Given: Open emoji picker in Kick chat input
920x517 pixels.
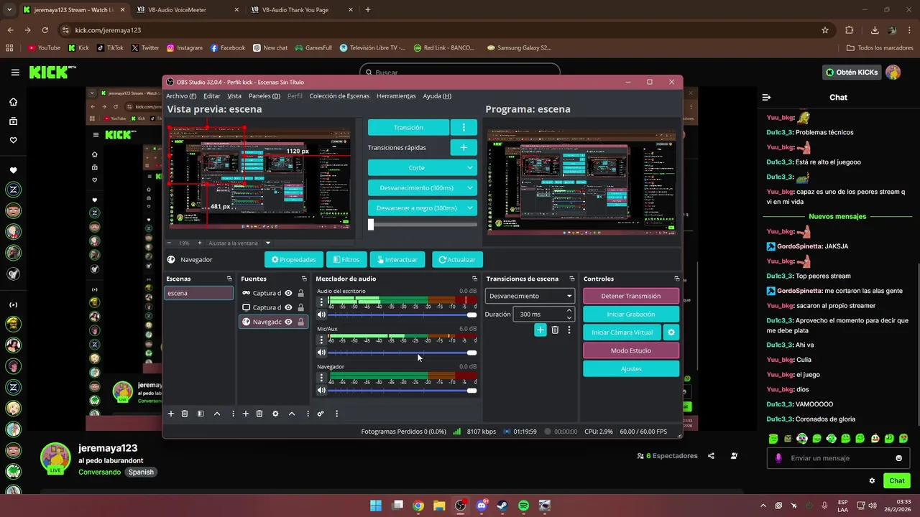Looking at the screenshot, I should coord(898,458).
